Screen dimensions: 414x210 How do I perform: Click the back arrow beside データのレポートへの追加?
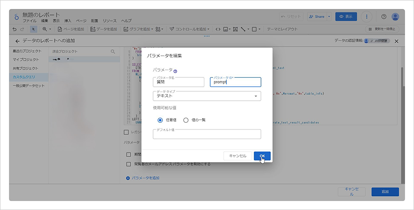tap(18, 41)
